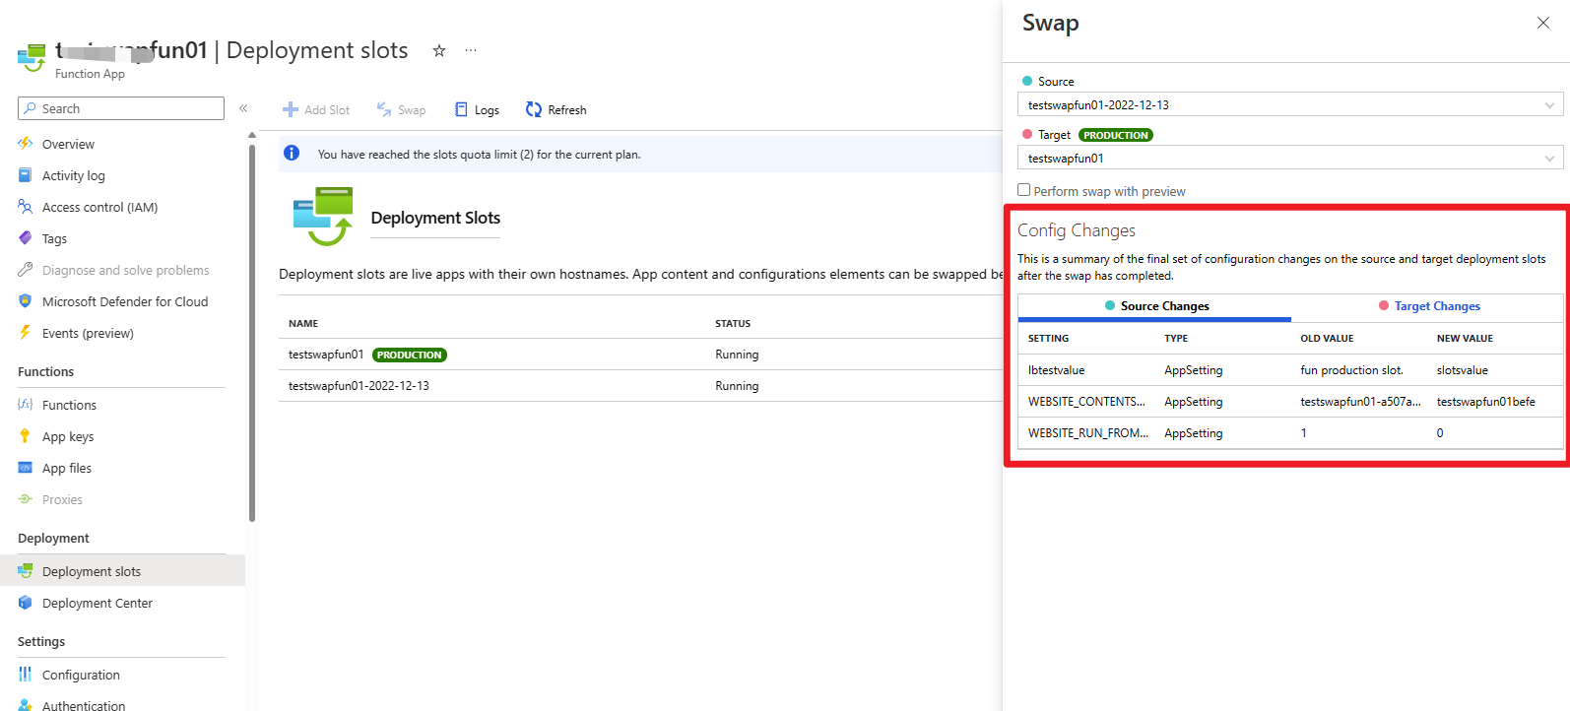
Task: Open App keys in the sidebar
Action: 68,436
